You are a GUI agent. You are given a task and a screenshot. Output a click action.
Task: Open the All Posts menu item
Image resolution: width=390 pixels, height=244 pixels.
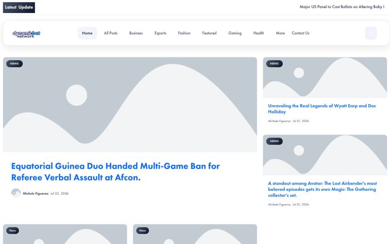pyautogui.click(x=110, y=33)
